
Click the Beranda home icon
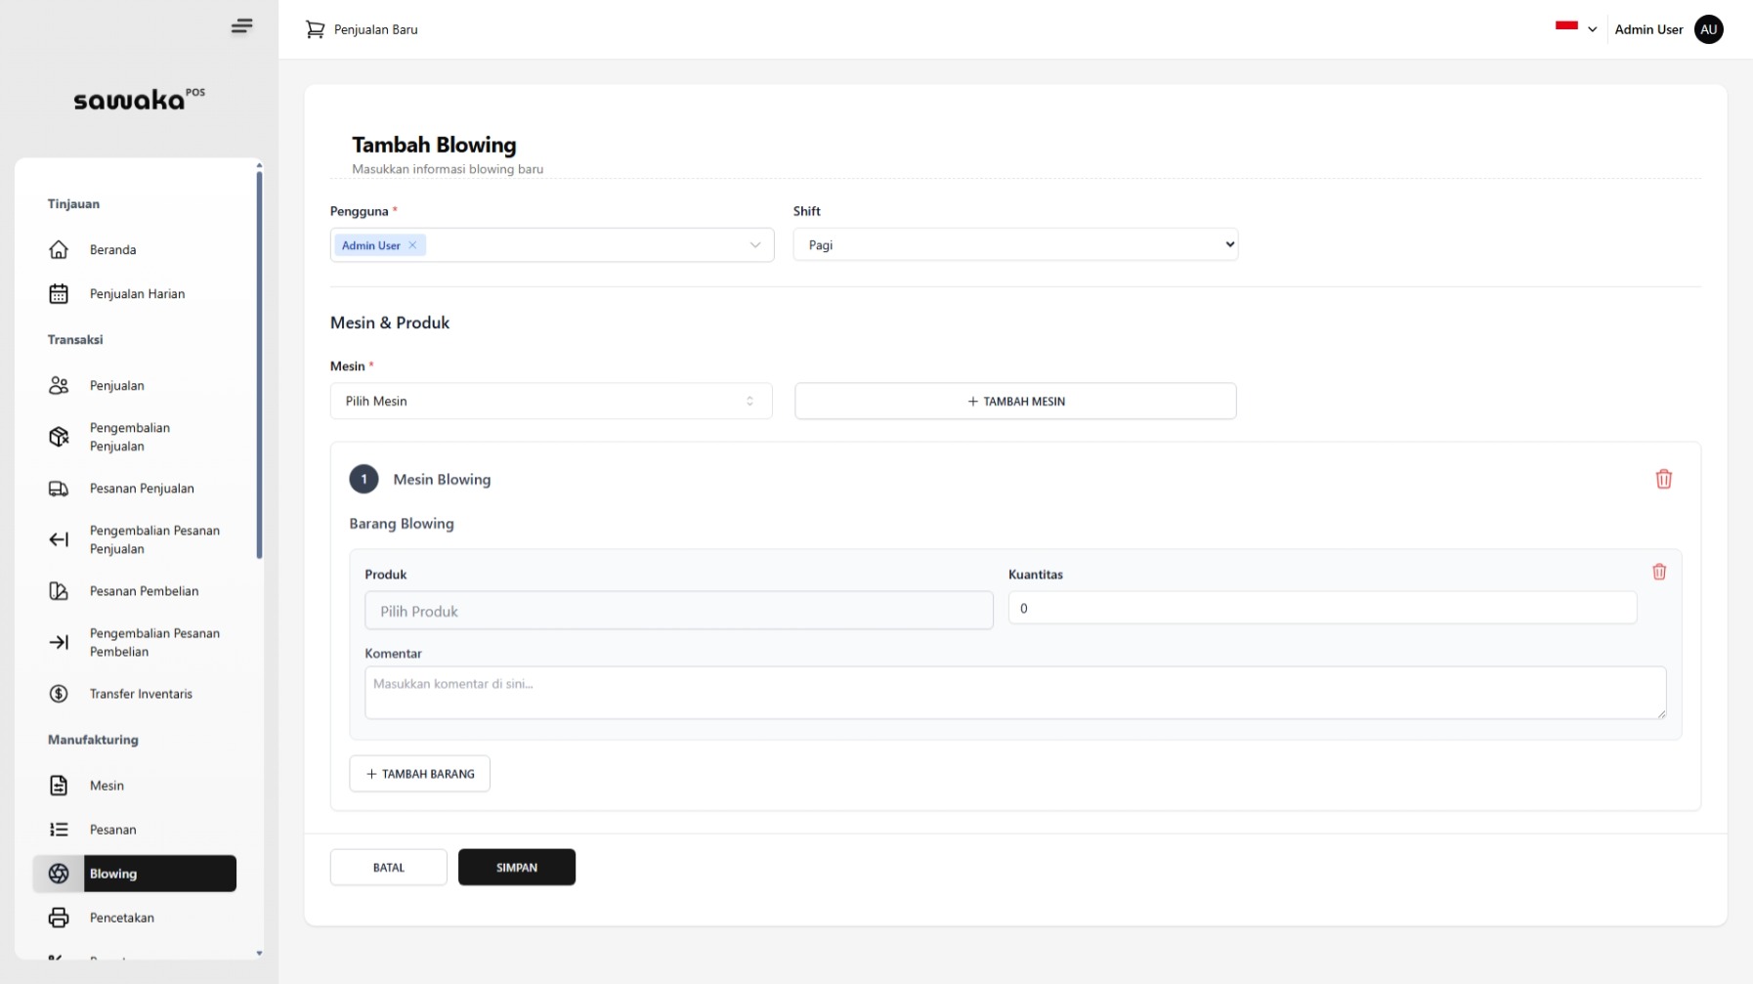pos(59,250)
